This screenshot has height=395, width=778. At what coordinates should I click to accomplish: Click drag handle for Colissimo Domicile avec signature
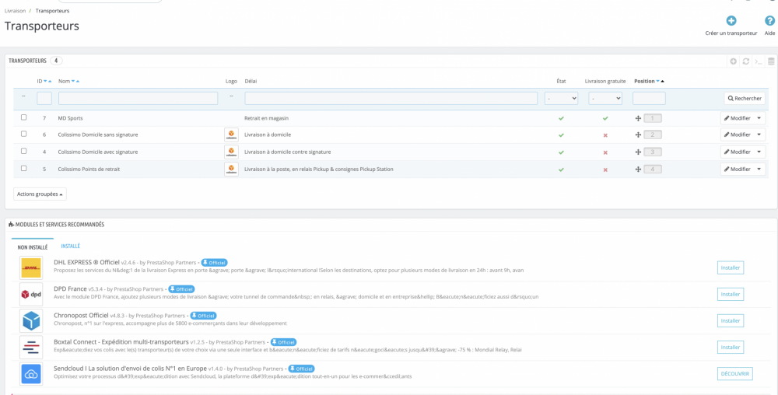coord(639,152)
